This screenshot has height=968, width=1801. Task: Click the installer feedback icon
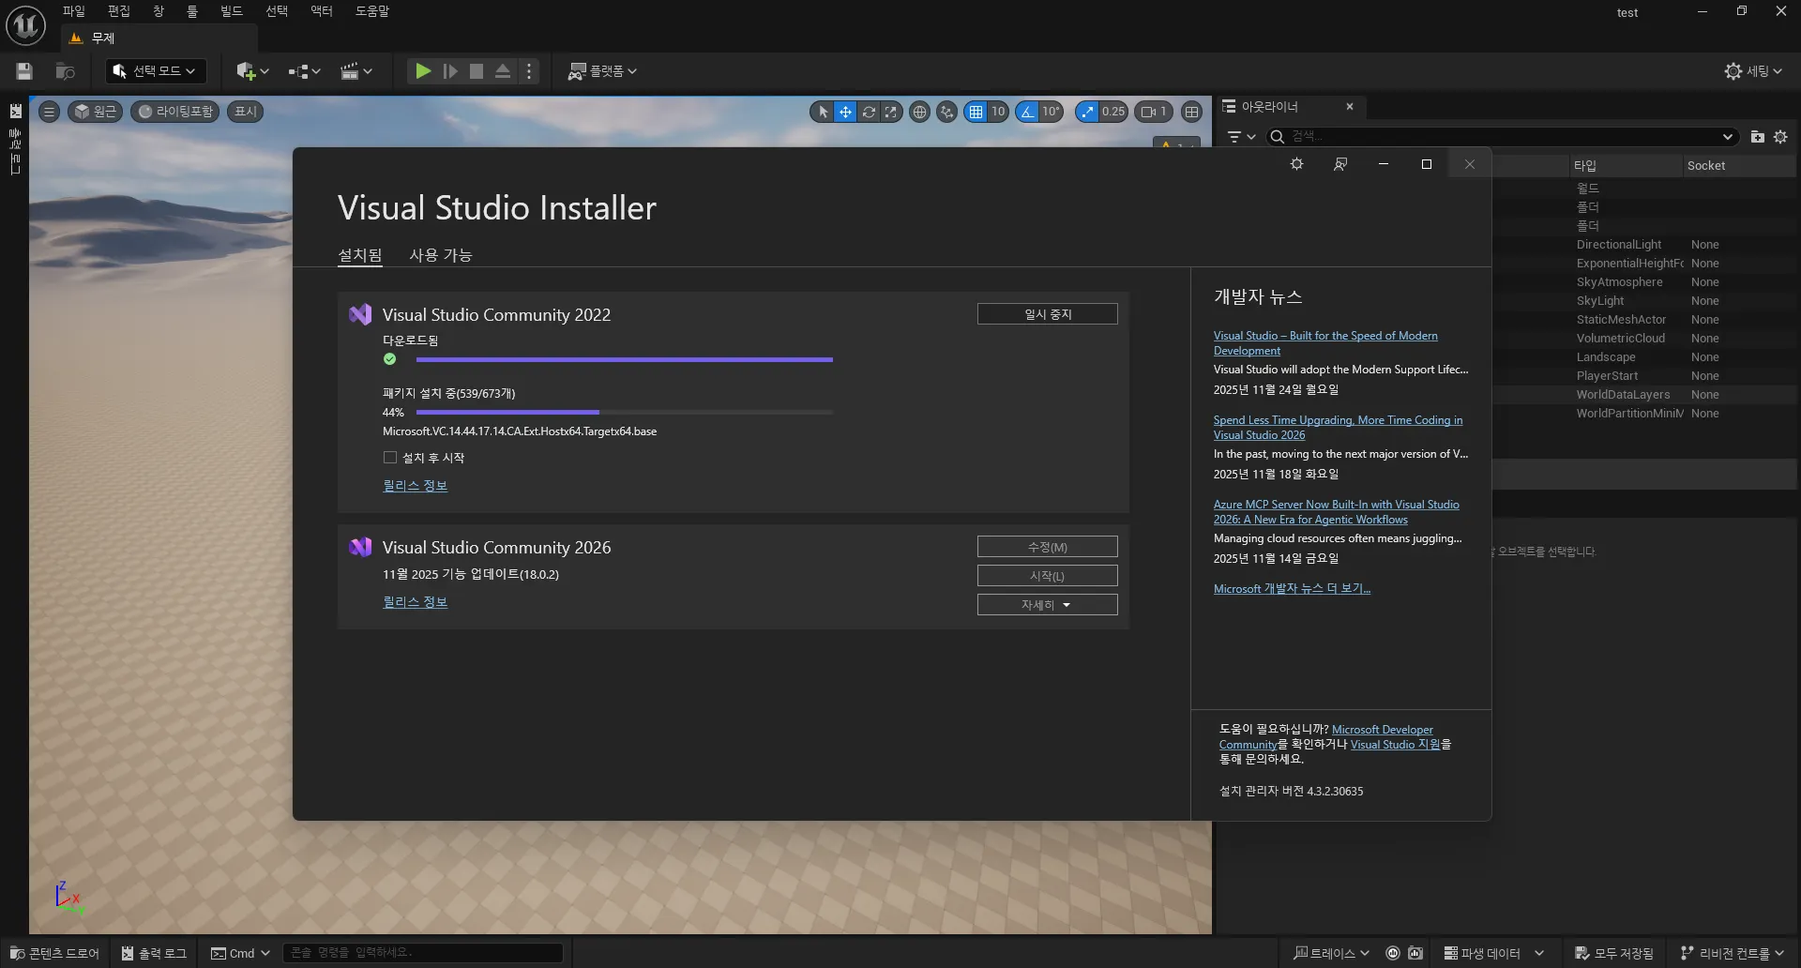[1340, 164]
